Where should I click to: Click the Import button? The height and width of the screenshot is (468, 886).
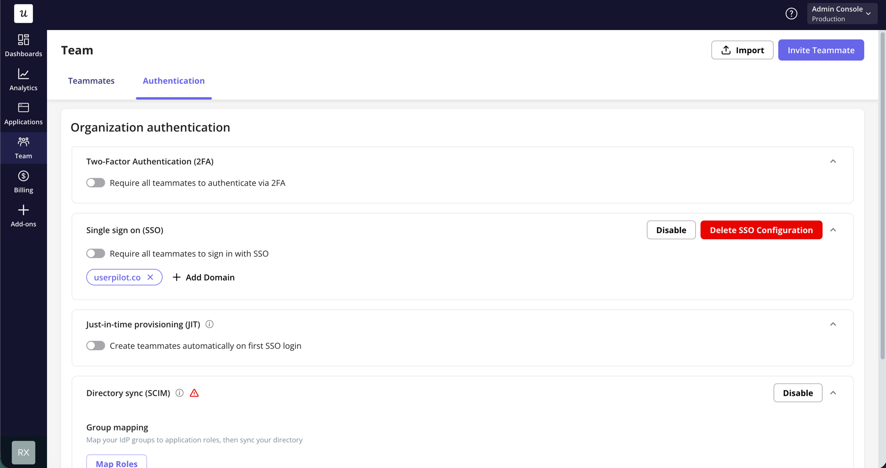click(742, 50)
